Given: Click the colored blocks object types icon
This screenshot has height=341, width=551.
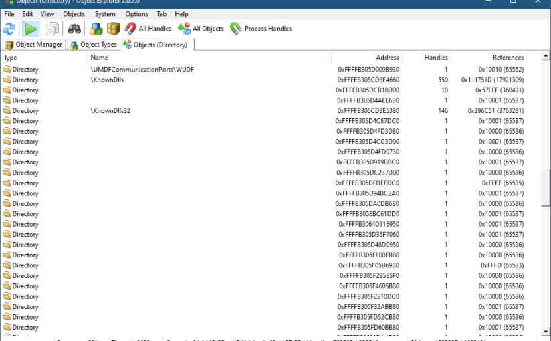Looking at the screenshot, I should click(96, 29).
